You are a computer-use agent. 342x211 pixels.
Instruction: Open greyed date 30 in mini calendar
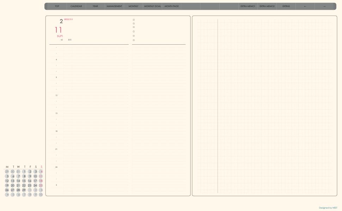coord(13,172)
